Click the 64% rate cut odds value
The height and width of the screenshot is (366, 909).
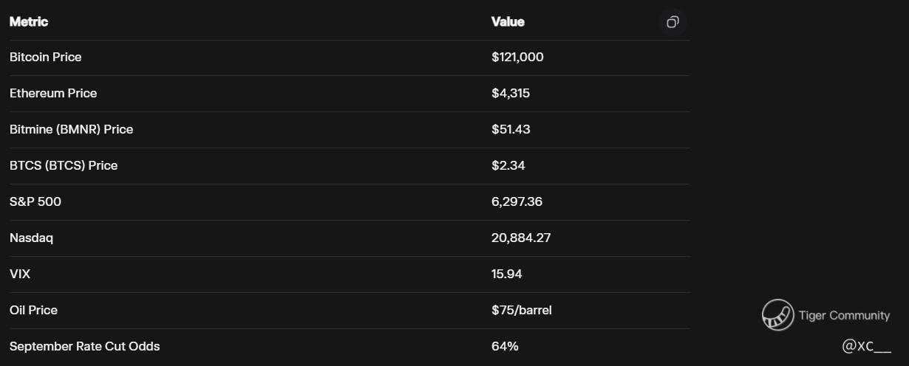505,347
